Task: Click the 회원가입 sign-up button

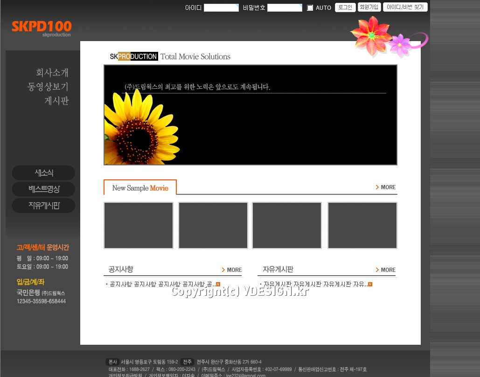Action: click(x=369, y=7)
